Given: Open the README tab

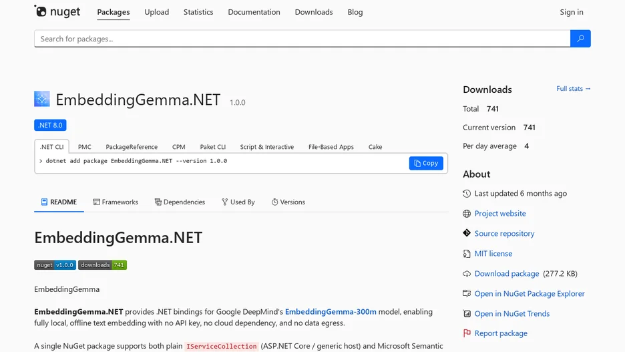Looking at the screenshot, I should click(59, 202).
